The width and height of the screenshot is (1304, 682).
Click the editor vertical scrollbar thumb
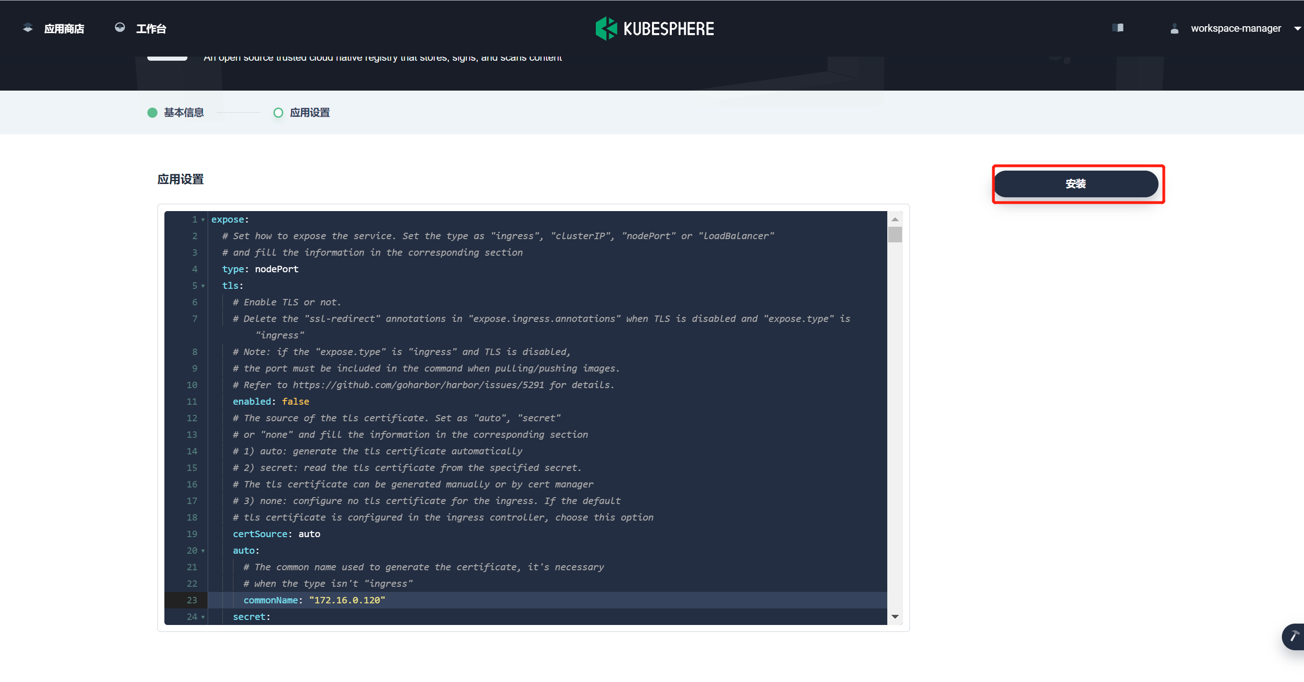point(895,235)
